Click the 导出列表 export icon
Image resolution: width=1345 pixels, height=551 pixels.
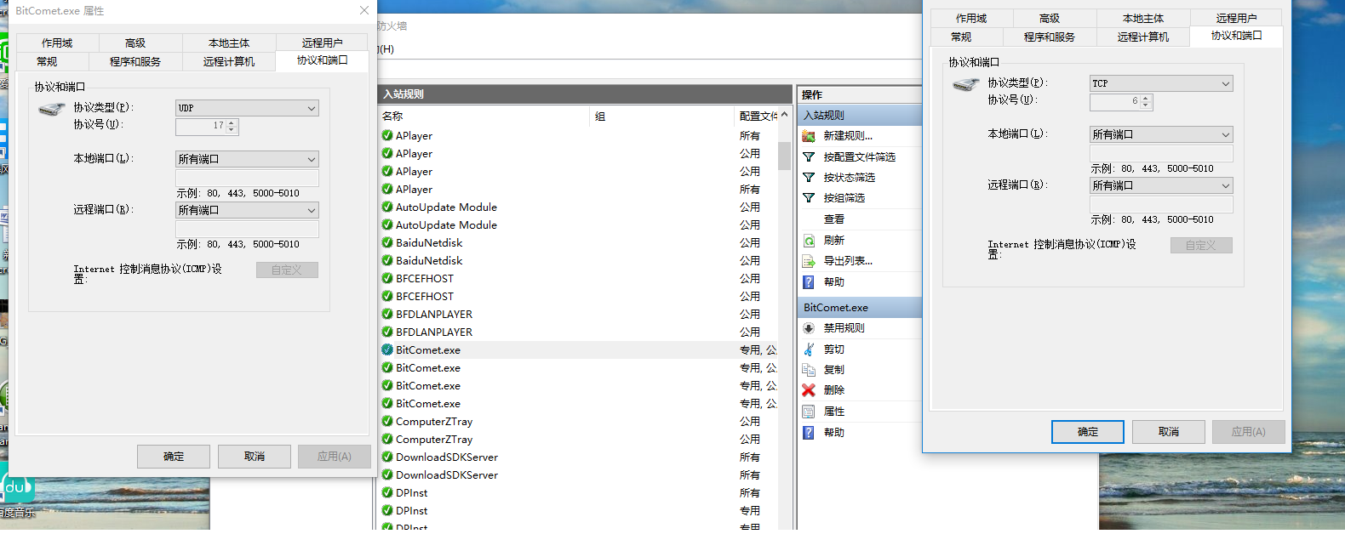coord(809,261)
